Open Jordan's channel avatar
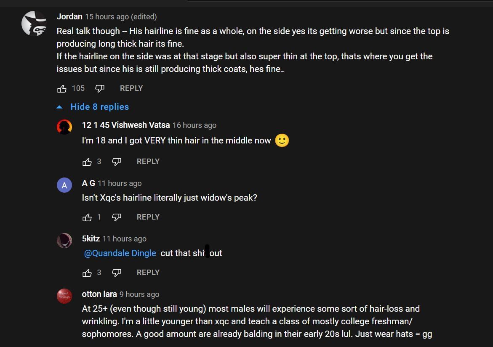The image size is (493, 347). pos(34,24)
